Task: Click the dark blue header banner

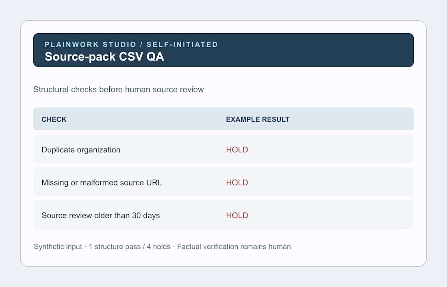Action: (223, 50)
